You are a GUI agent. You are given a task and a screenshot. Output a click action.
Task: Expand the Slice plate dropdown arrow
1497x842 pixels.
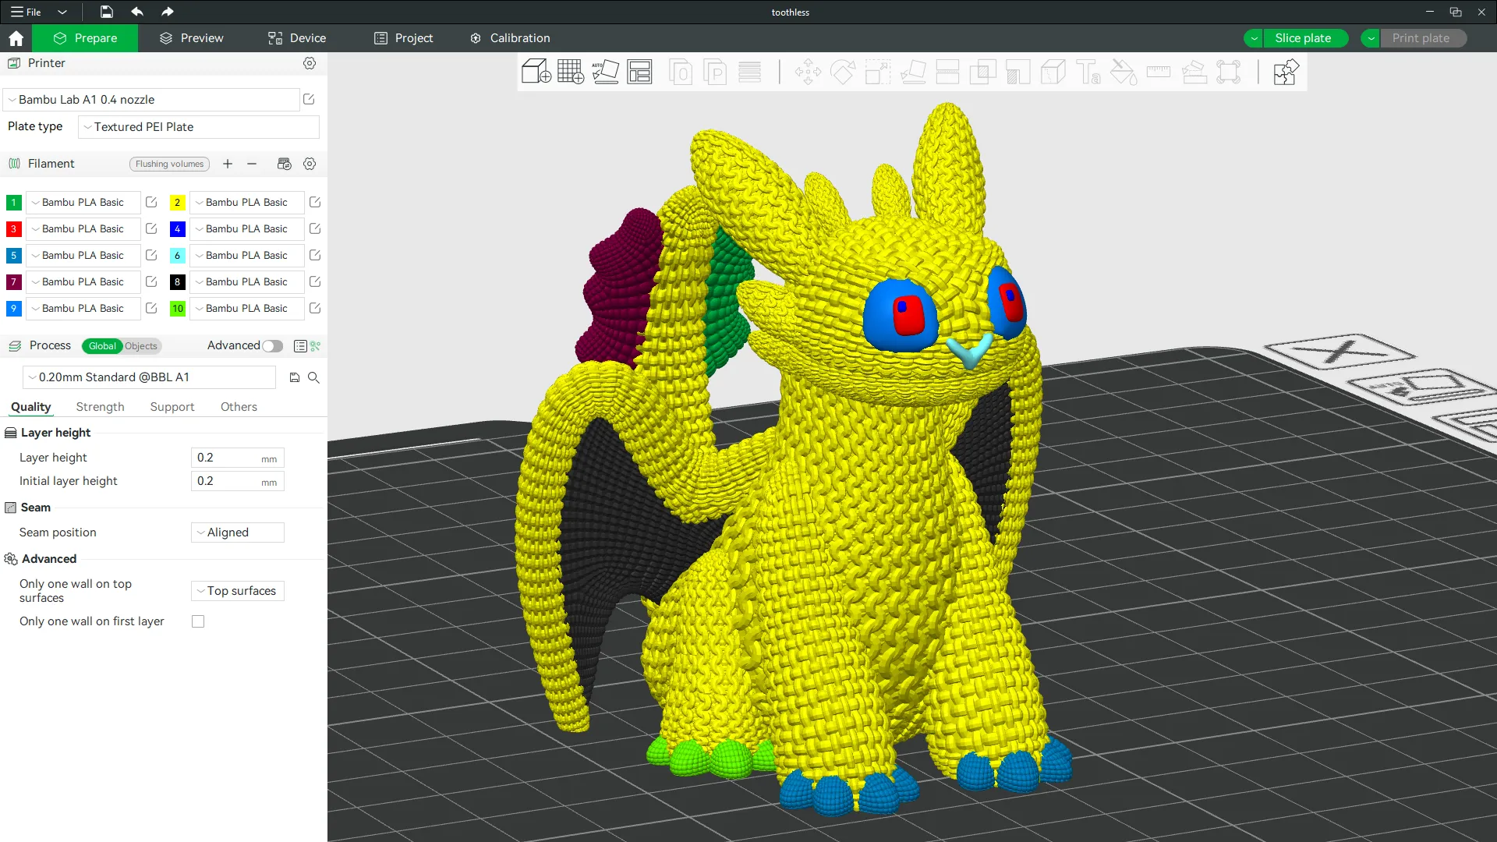1254,38
